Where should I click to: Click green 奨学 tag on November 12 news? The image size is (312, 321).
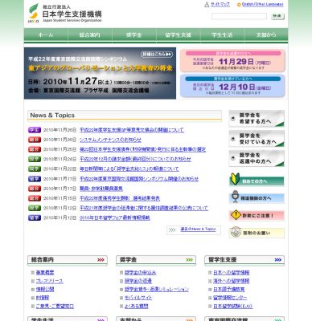tap(35, 208)
